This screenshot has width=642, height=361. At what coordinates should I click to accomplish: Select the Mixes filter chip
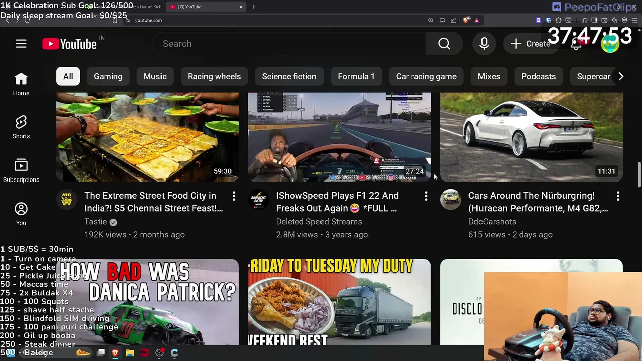[x=489, y=76]
